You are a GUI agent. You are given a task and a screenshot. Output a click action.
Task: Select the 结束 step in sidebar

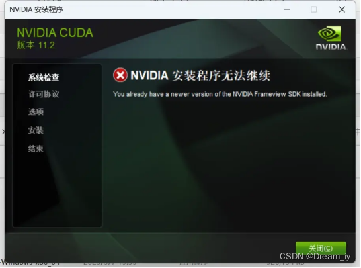36,148
